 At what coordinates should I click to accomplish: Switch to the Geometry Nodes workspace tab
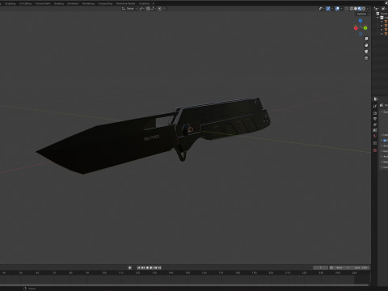125,3
